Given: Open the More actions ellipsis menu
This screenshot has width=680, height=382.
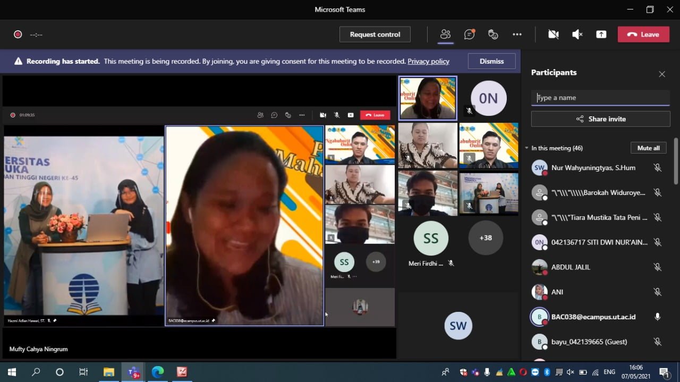Looking at the screenshot, I should 517,35.
